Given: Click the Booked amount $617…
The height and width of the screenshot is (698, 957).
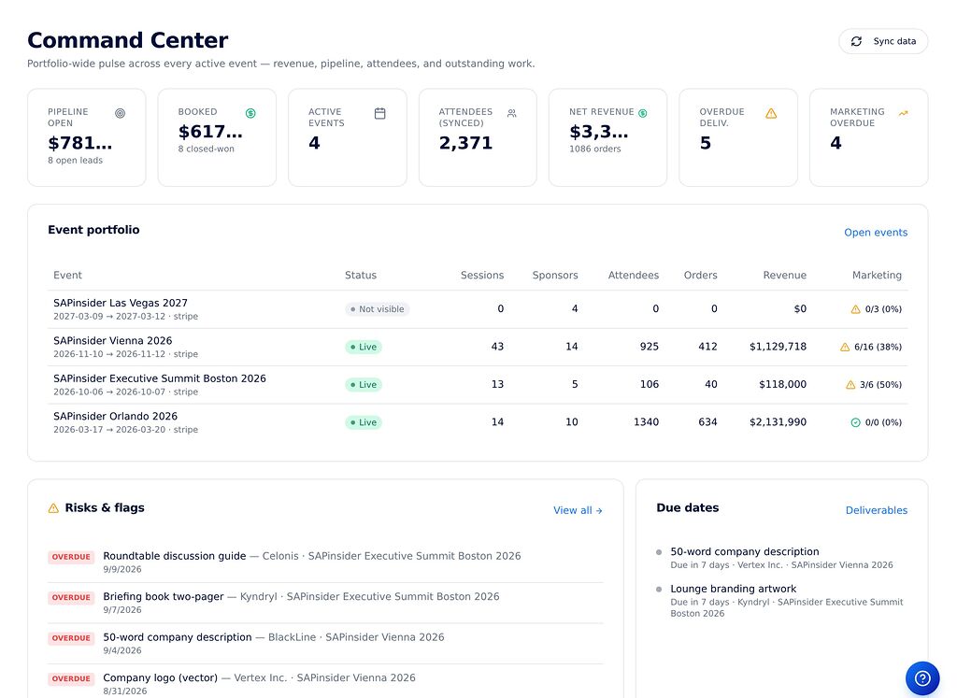Looking at the screenshot, I should 210,132.
